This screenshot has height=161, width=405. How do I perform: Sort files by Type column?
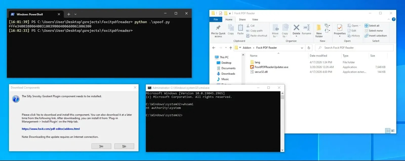point(346,56)
